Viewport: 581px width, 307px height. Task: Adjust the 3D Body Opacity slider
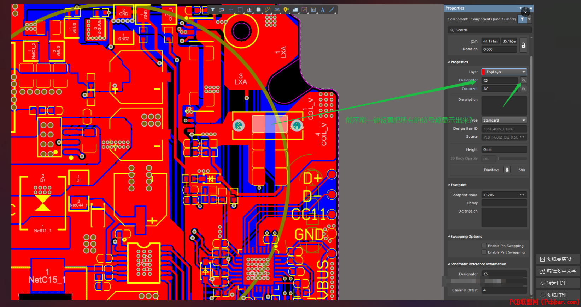(513, 159)
